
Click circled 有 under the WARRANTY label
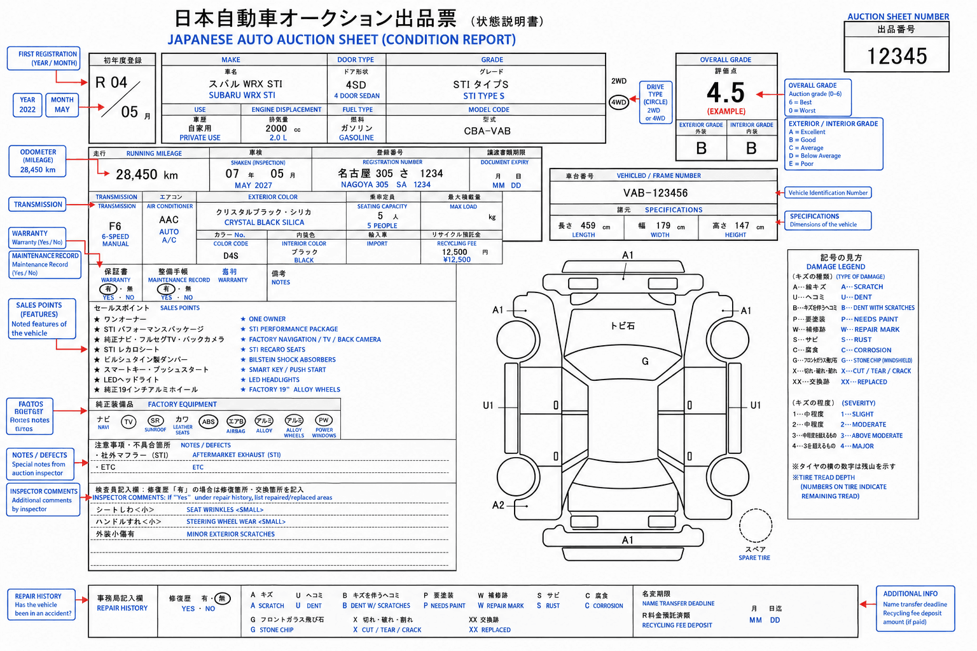[x=108, y=289]
